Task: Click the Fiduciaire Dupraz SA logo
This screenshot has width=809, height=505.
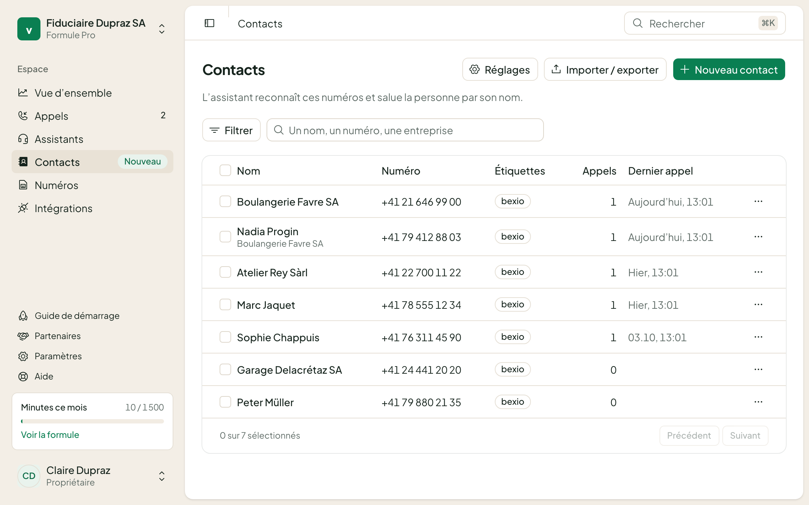Action: [29, 29]
